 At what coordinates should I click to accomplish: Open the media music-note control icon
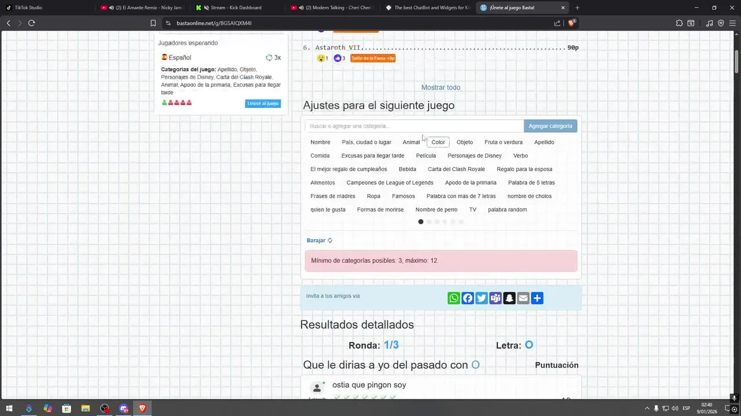[709, 23]
